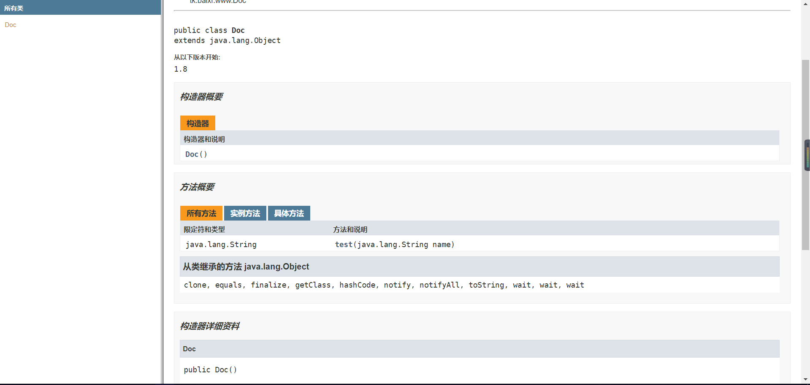Click the version text 1.8
Screen dimensions: 810x385
coord(181,69)
